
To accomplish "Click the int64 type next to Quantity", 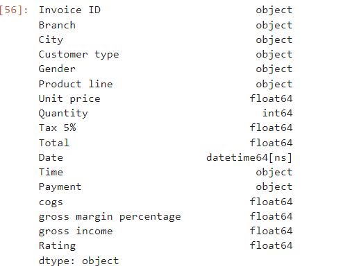I will [277, 113].
